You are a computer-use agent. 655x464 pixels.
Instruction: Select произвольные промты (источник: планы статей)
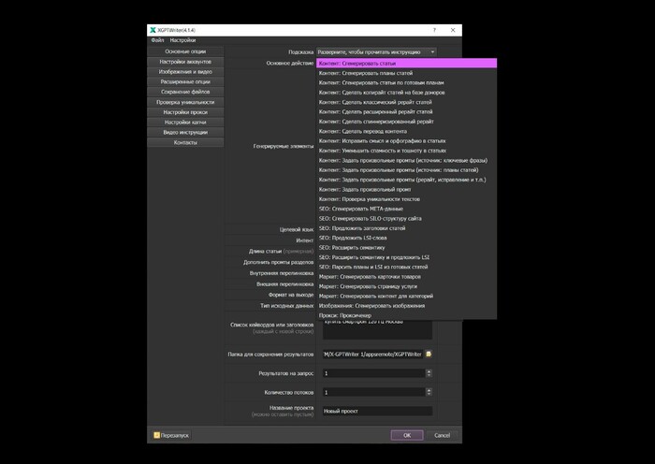[406, 170]
